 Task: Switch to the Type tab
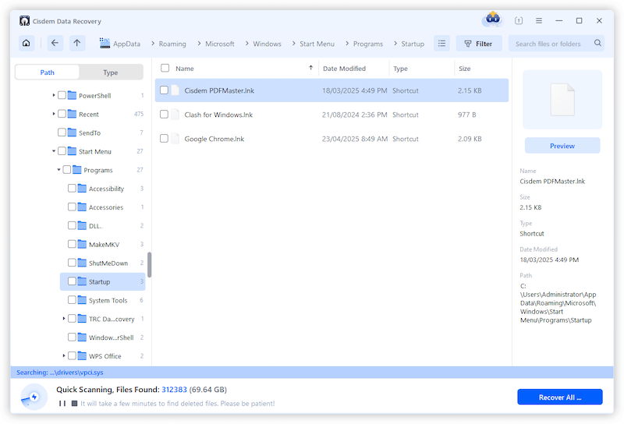point(111,72)
